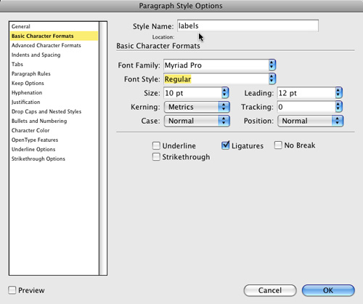Image resolution: width=363 pixels, height=304 pixels.
Task: Click the OK button
Action: coord(328,290)
